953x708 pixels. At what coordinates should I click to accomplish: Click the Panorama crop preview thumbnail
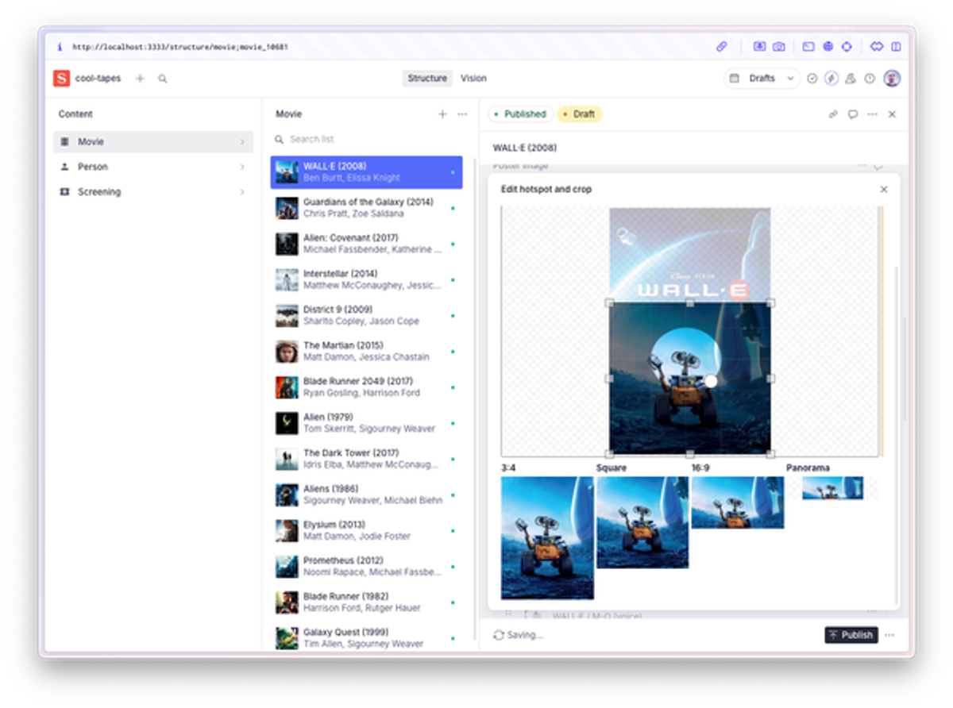pos(832,488)
